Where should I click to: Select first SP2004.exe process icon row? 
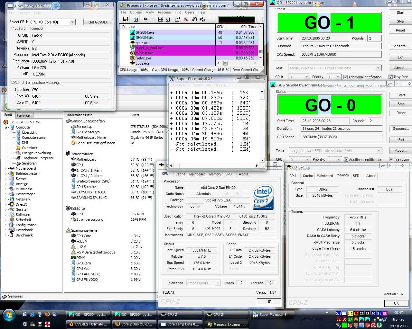pos(132,32)
